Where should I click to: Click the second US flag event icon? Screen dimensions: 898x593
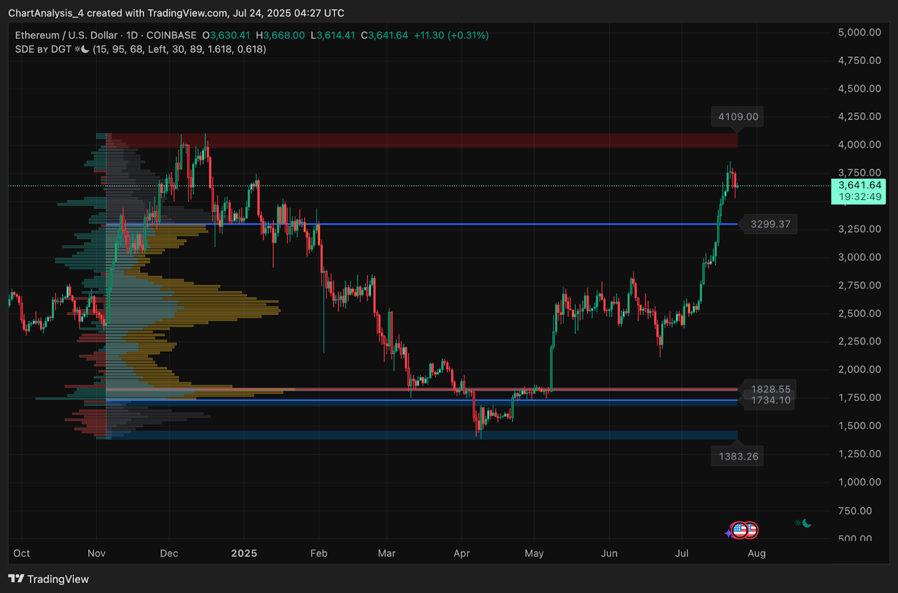tap(751, 530)
